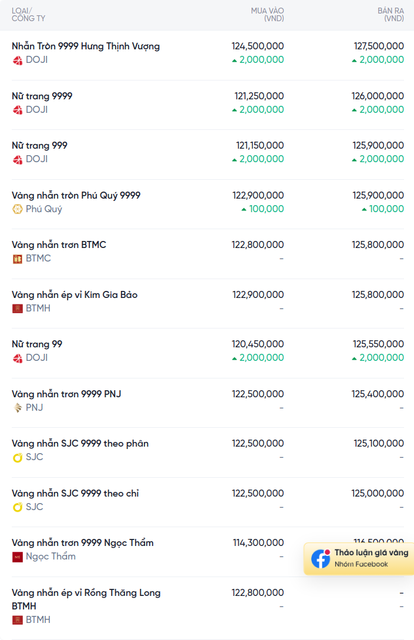Click the Ngọc Thẩm company logo icon
Viewport: 414px width, 640px height.
(x=18, y=557)
